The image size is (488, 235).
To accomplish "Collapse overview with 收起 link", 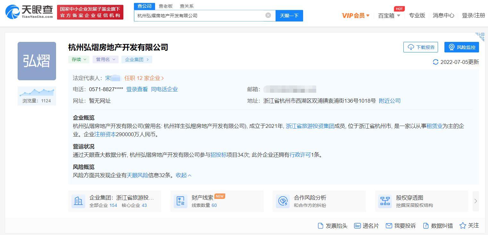I will coord(184,175).
